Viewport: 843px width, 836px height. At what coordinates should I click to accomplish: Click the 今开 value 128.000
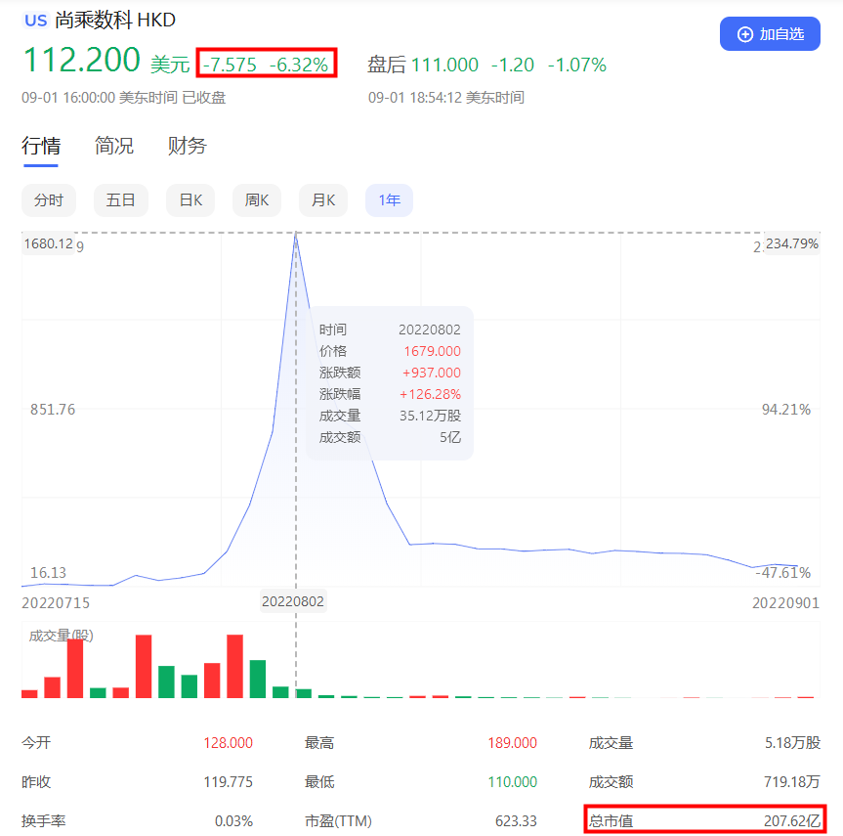point(228,743)
